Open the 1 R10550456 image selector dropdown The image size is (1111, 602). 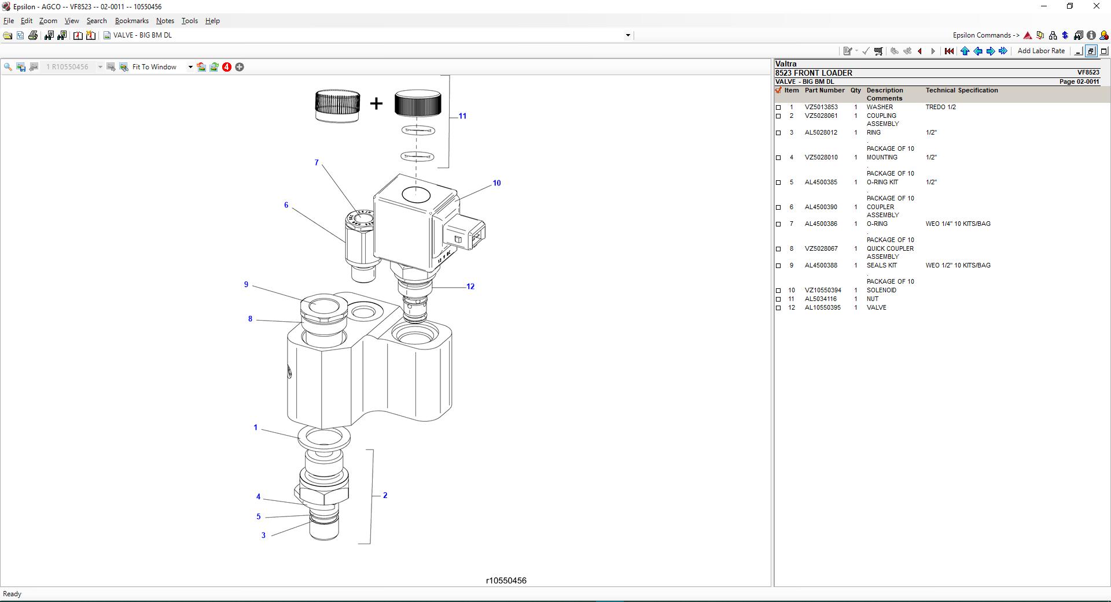(100, 67)
